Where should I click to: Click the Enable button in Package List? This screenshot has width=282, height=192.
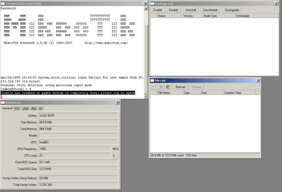(158, 10)
